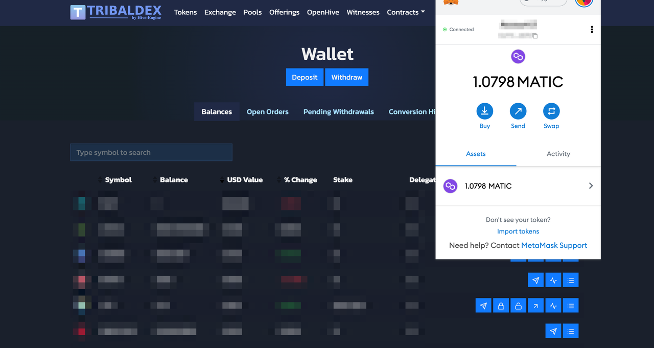
Task: Click the Send arrow icon in MetaMask
Action: click(518, 111)
